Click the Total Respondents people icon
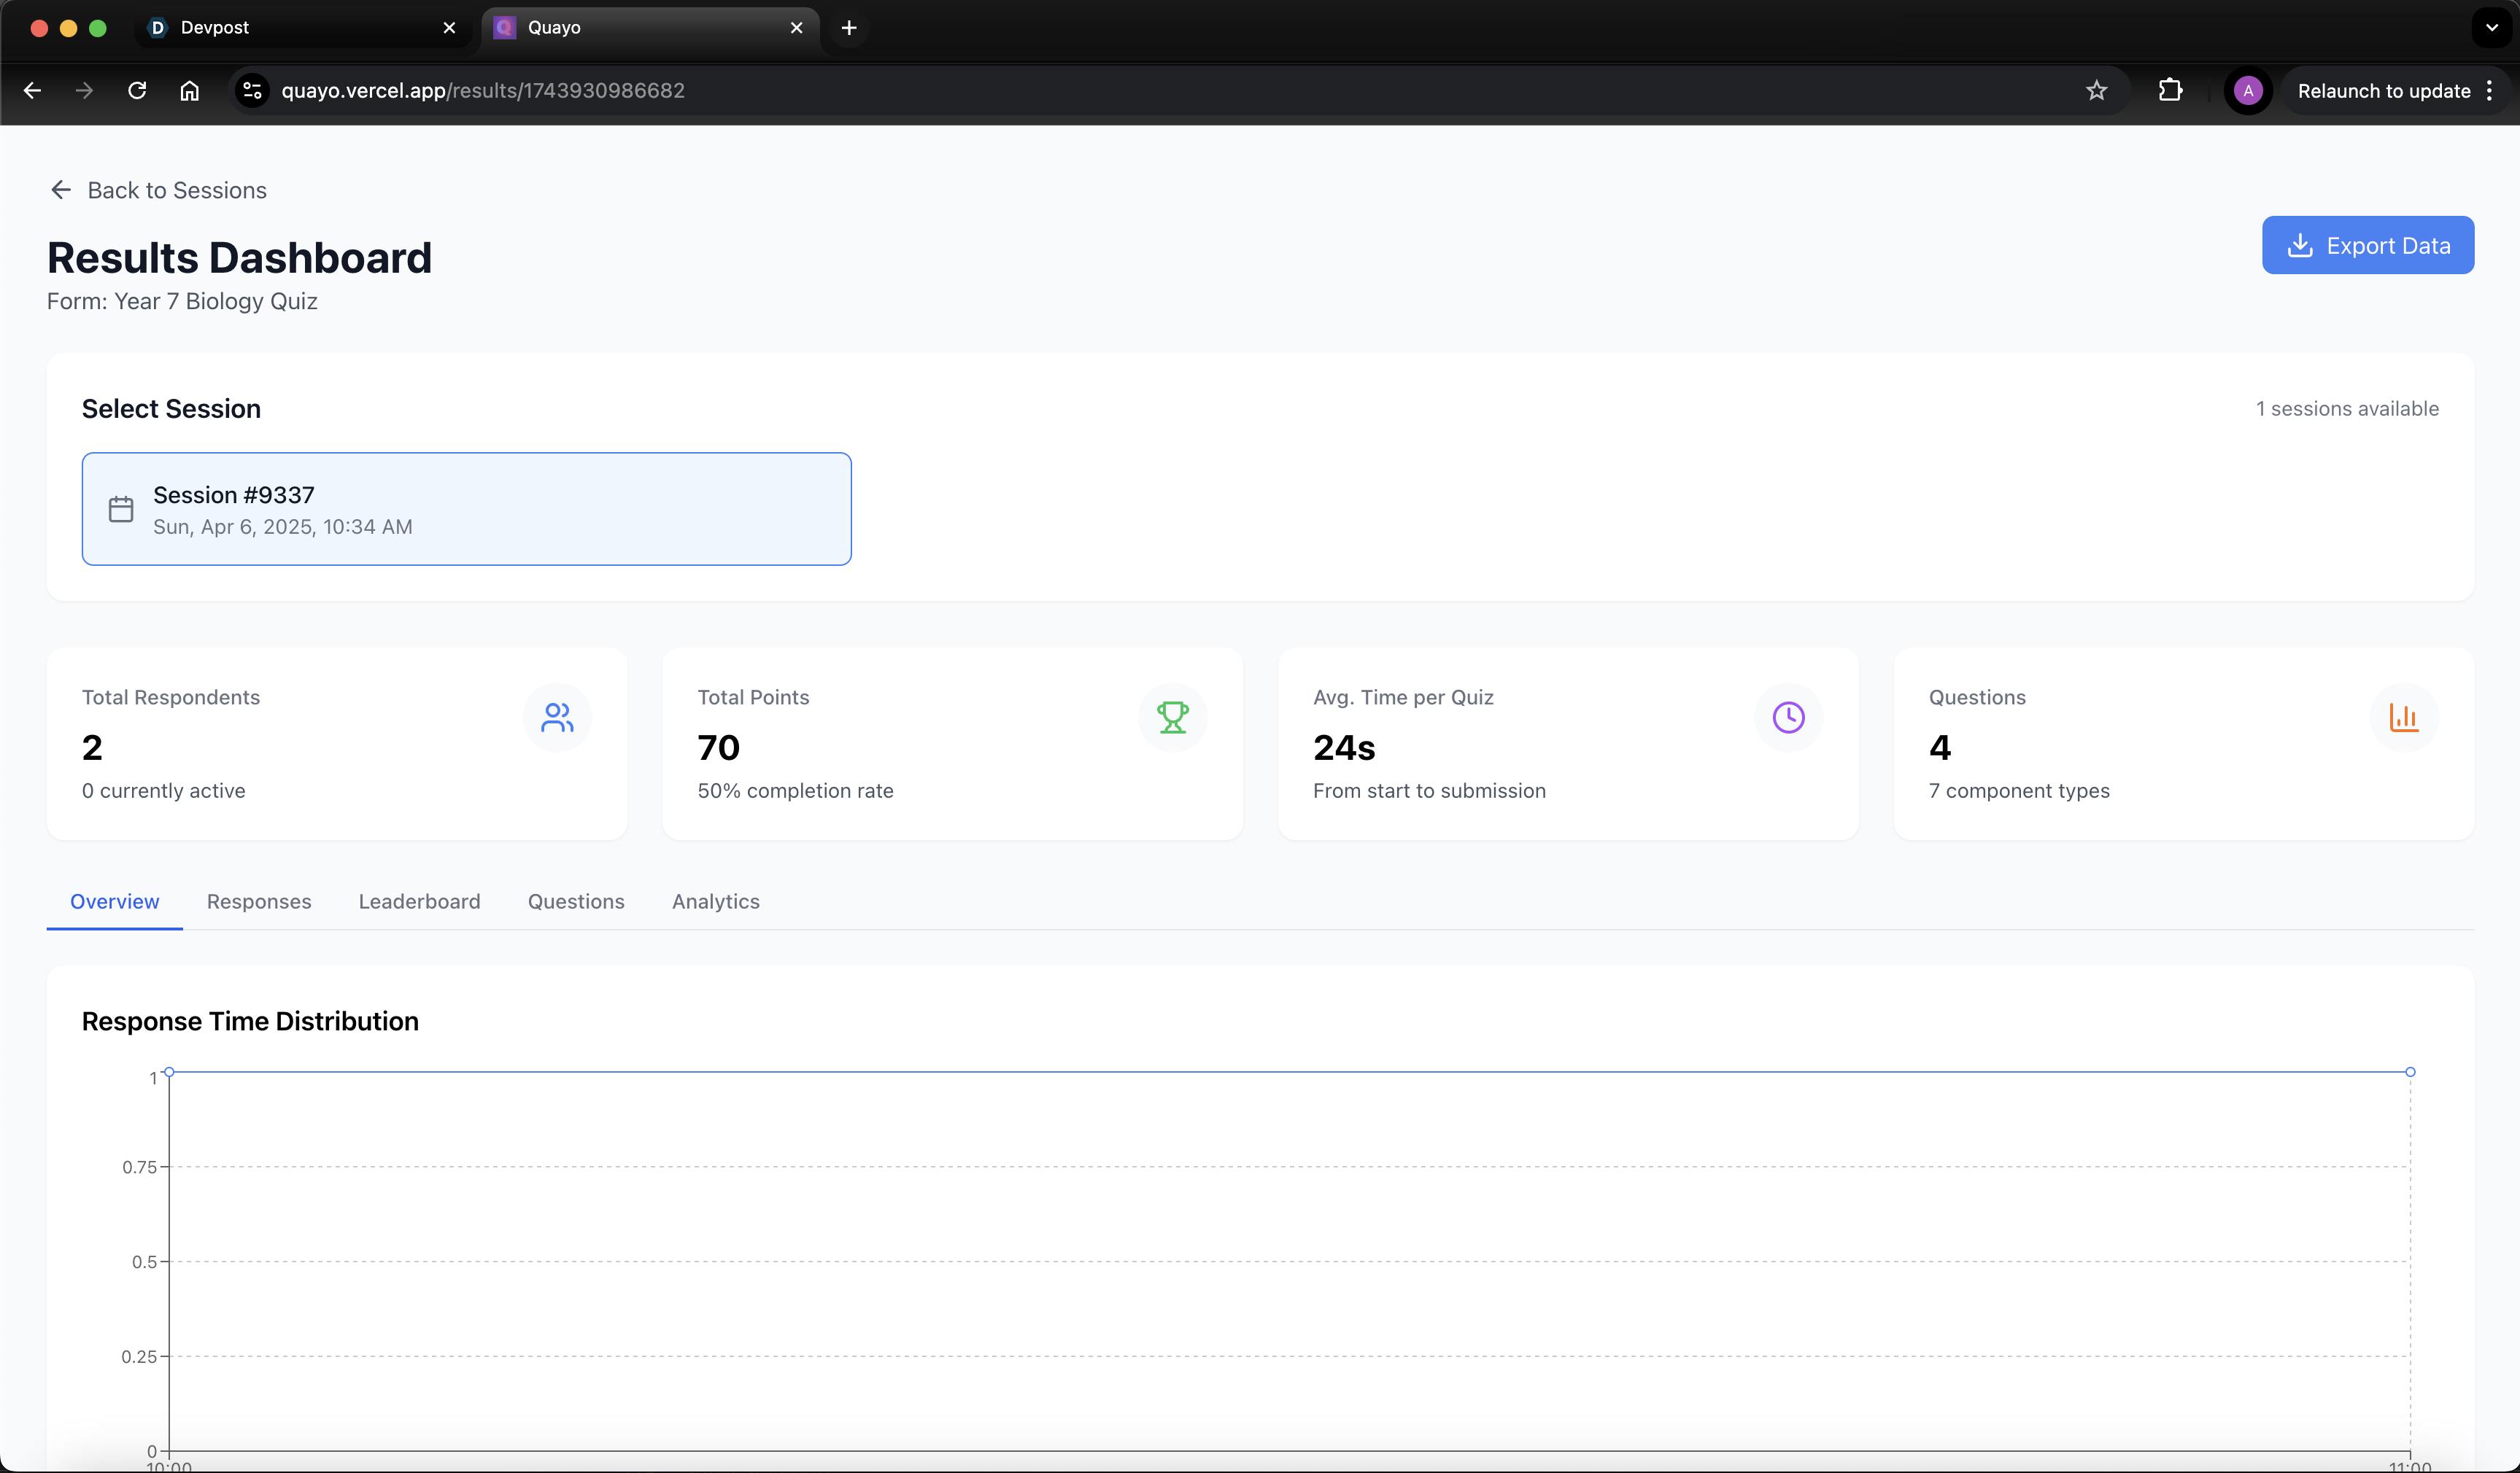The height and width of the screenshot is (1473, 2520). pos(557,718)
